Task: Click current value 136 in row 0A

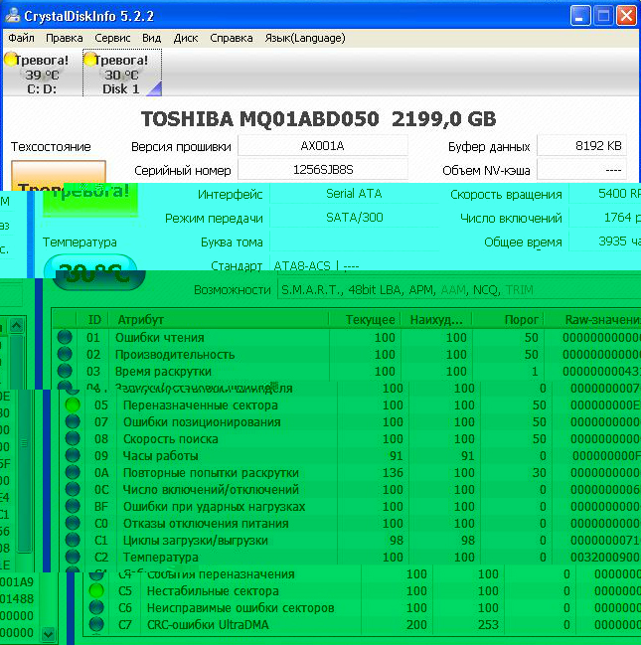Action: (393, 473)
